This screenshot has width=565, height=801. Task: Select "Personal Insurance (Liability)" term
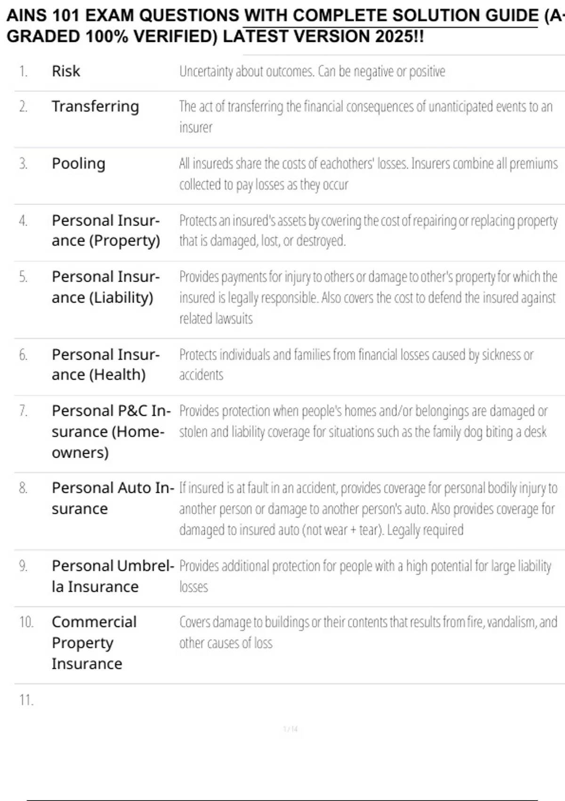click(106, 287)
